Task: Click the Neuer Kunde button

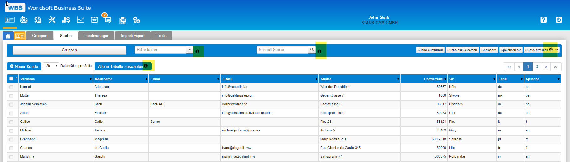Action: point(24,66)
